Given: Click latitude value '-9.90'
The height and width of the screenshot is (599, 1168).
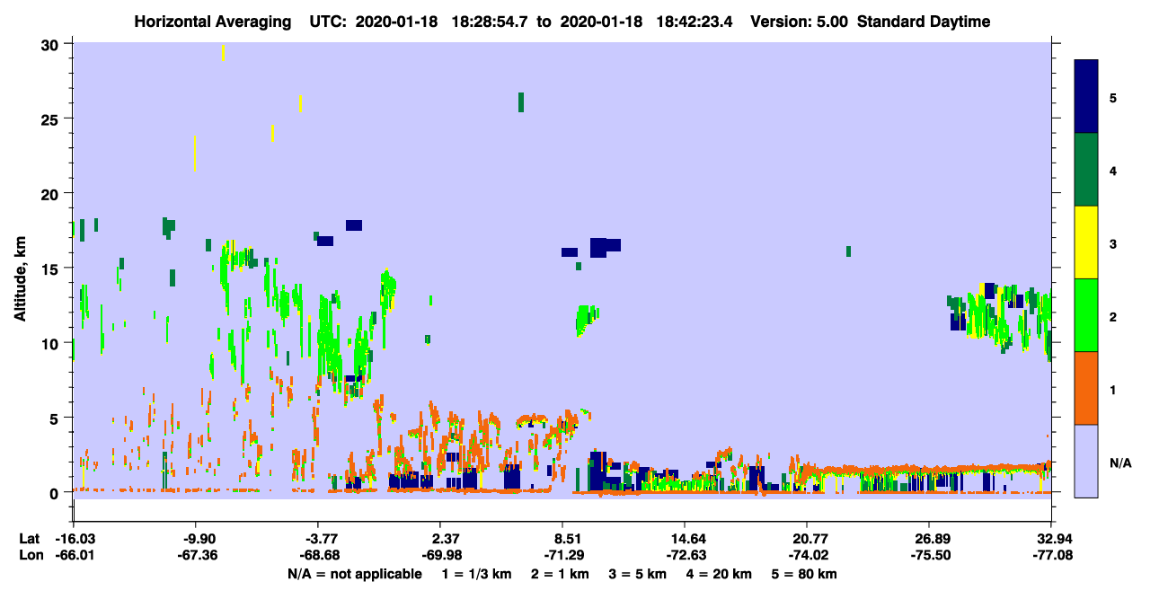Looking at the screenshot, I should pos(195,539).
